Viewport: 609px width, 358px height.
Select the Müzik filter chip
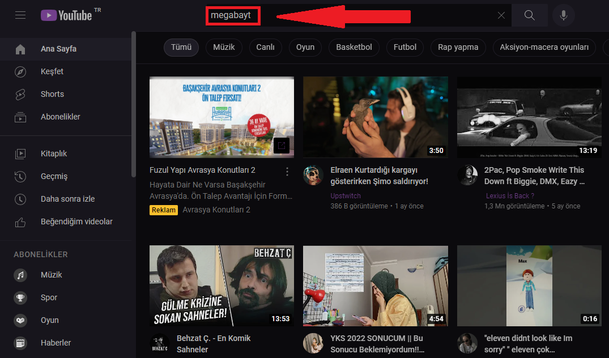coord(224,47)
